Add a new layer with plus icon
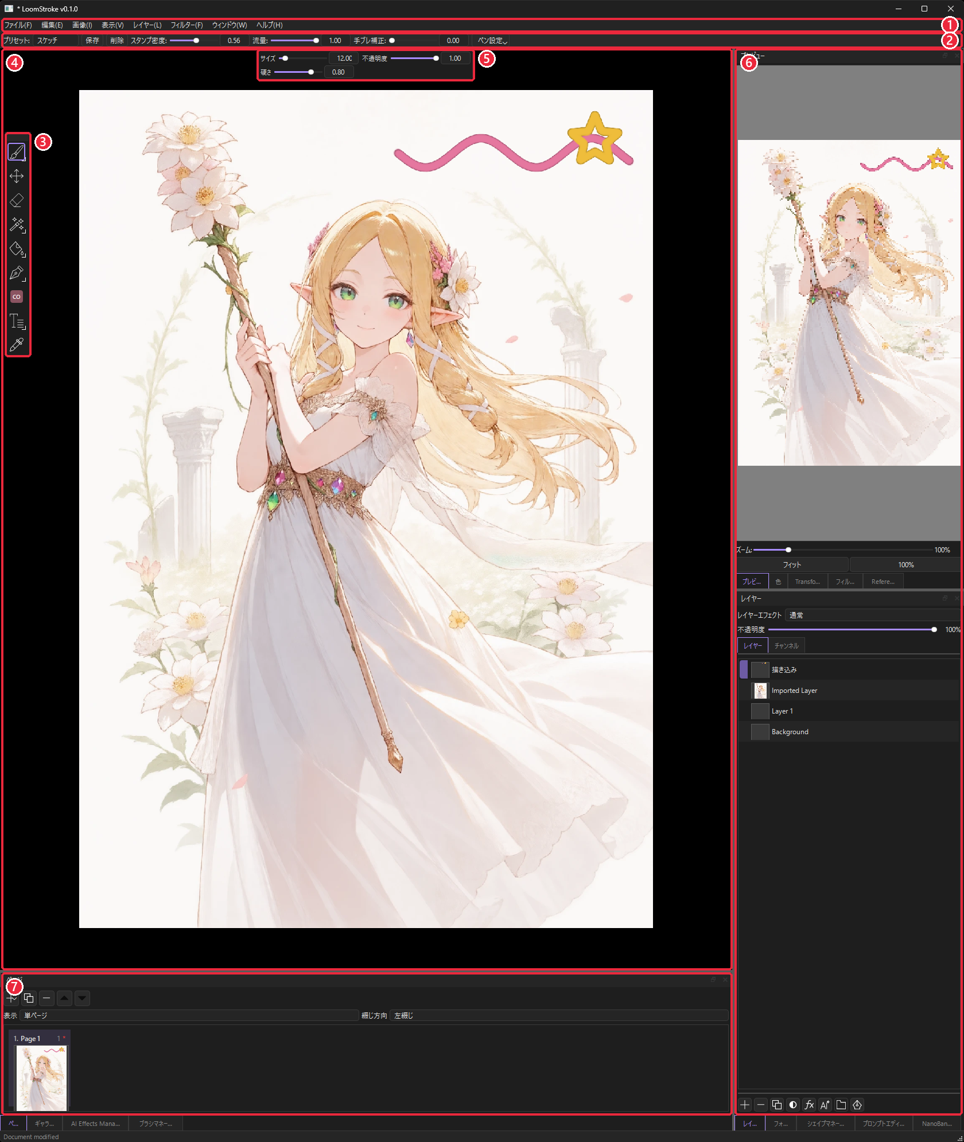Screen dimensions: 964x1142 (745, 1104)
